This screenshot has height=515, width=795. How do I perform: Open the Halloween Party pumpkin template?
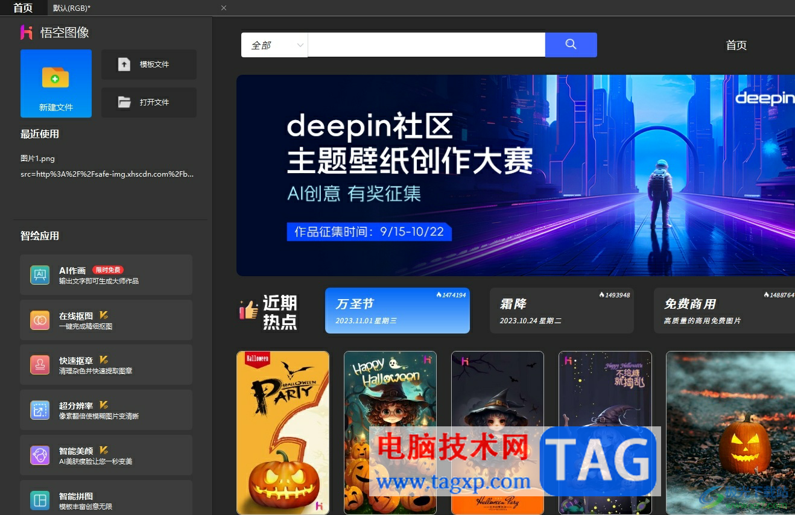(283, 432)
